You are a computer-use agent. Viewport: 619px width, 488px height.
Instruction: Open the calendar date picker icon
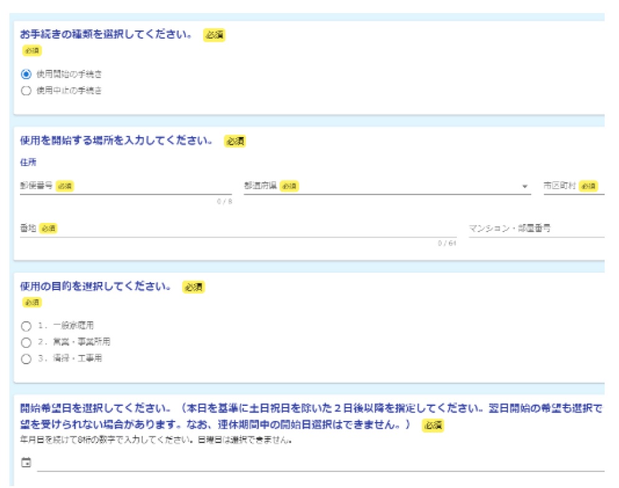(x=26, y=462)
